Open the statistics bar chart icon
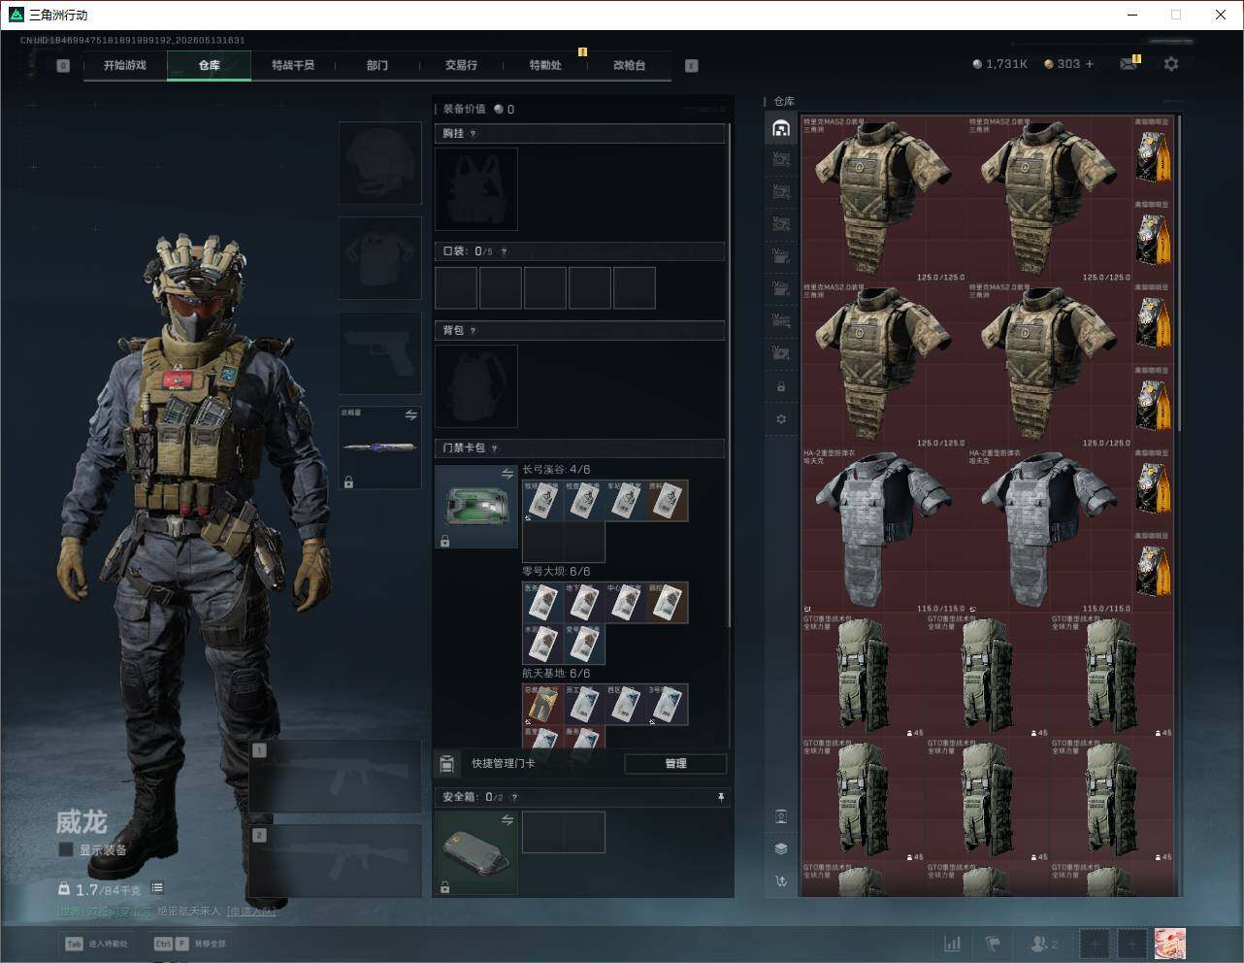This screenshot has height=963, width=1244. 953,944
